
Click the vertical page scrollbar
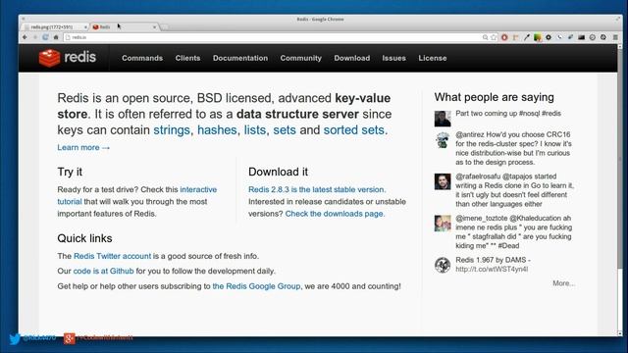(620, 190)
